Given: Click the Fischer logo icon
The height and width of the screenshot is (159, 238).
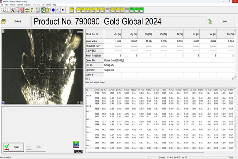Looking at the screenshot, I should pyautogui.click(x=77, y=151).
